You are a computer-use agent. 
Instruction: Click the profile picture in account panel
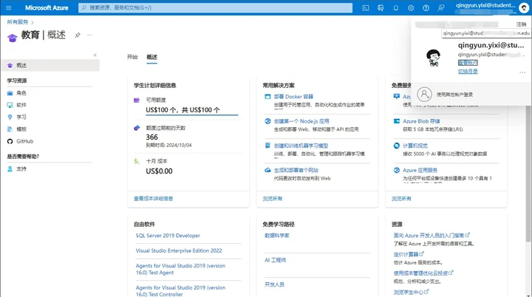pyautogui.click(x=433, y=58)
